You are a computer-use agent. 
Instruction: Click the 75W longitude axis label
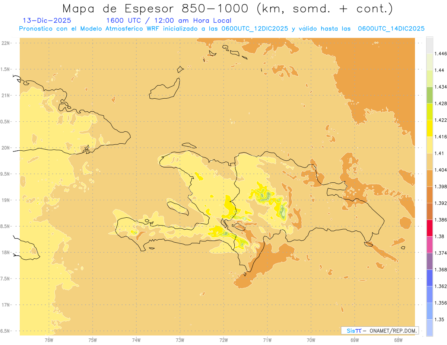(x=93, y=340)
